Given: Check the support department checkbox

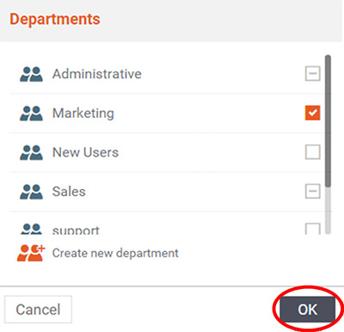Looking at the screenshot, I should (312, 229).
